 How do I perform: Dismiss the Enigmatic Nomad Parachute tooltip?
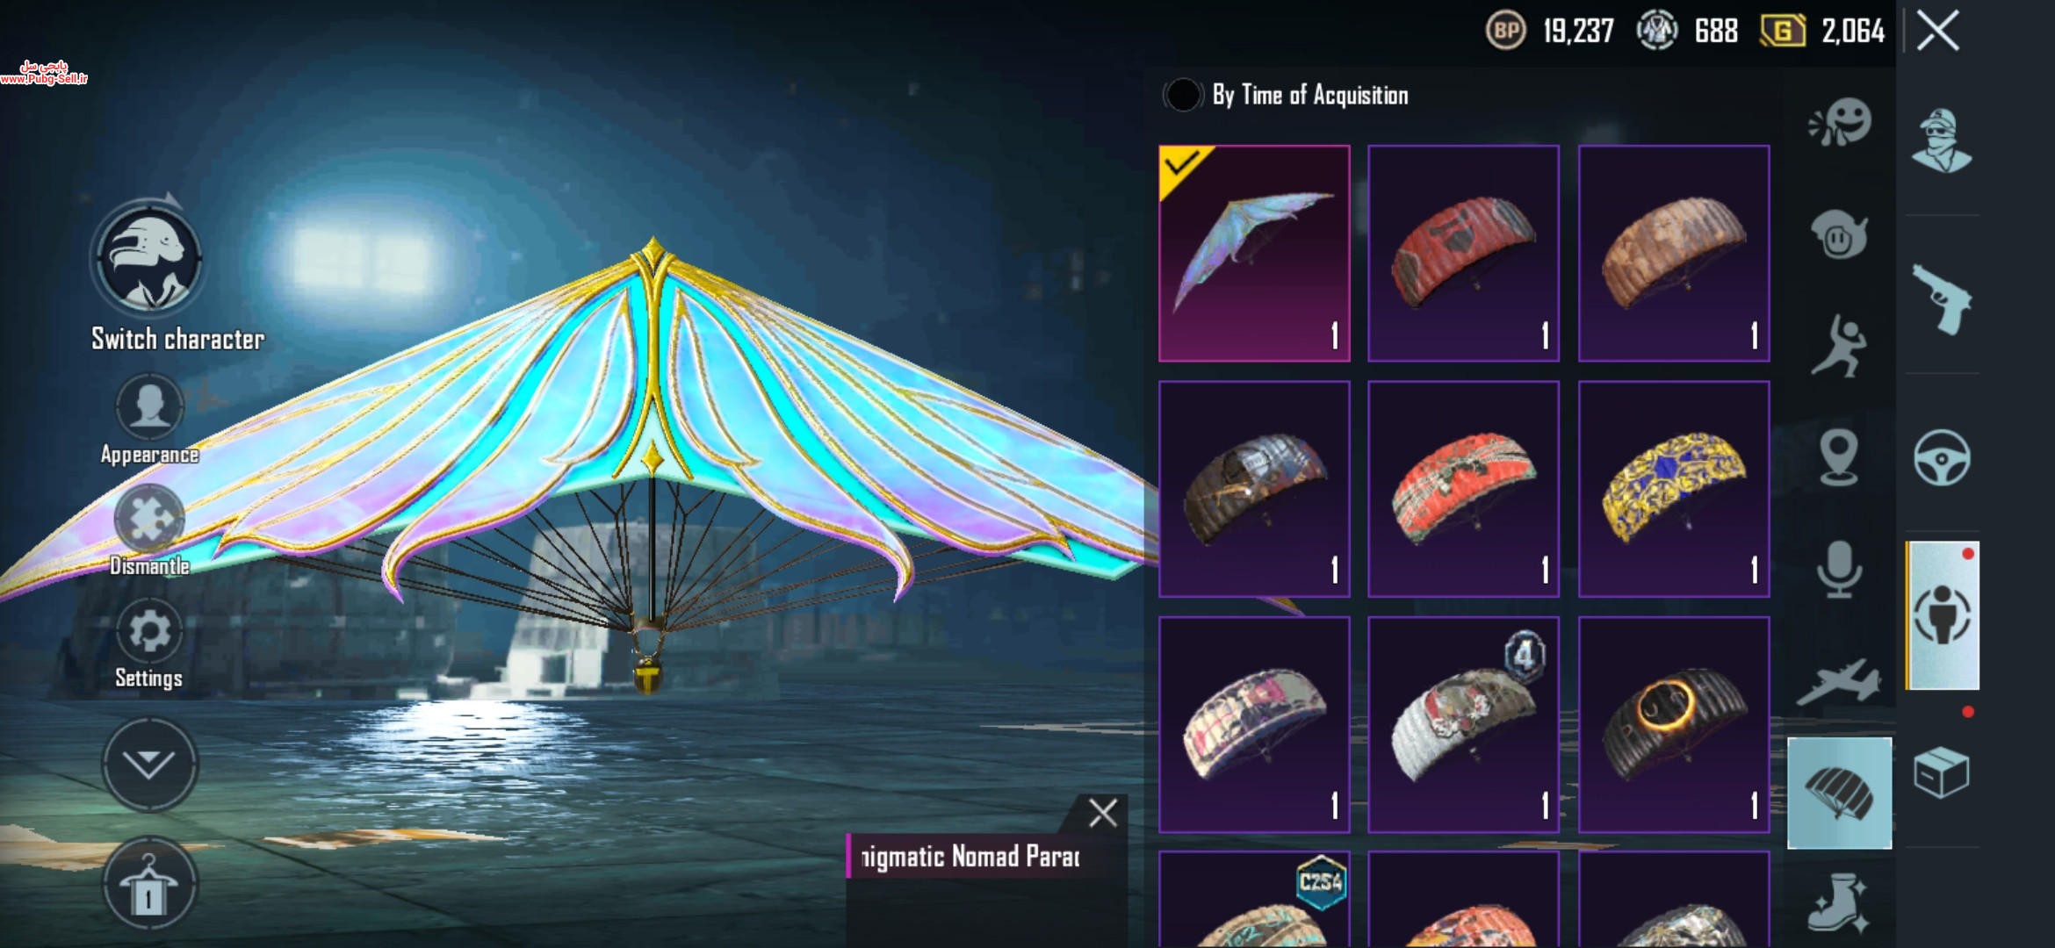point(1103,813)
